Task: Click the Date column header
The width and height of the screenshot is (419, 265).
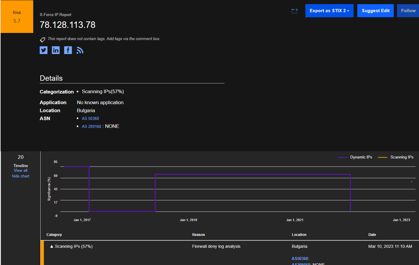Action: click(372, 235)
